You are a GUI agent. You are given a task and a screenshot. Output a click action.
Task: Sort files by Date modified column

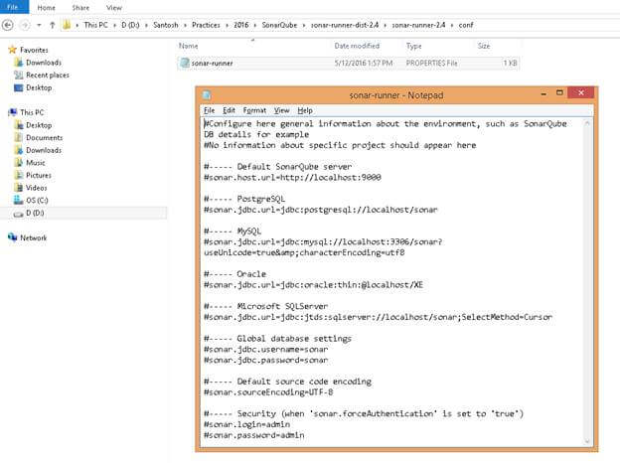[356, 46]
